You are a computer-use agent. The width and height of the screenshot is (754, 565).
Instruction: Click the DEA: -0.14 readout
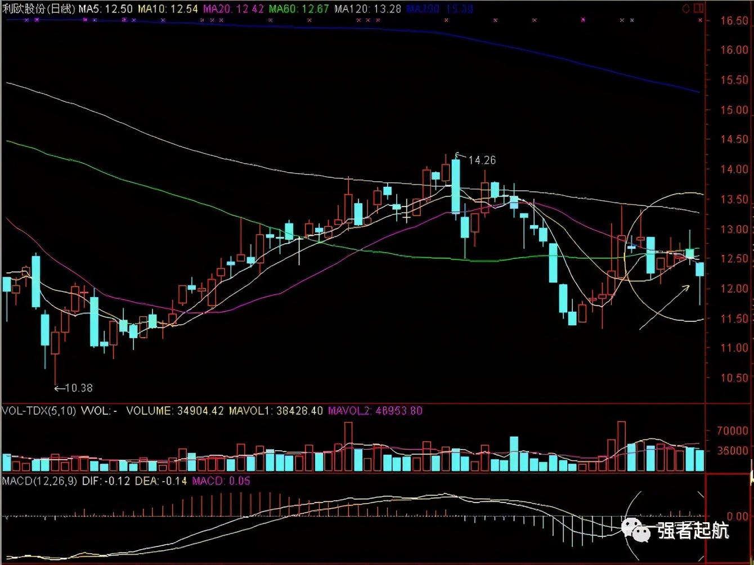(160, 481)
